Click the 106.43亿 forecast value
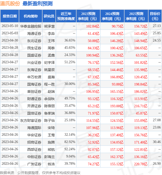 pyautogui.click(x=117, y=33)
